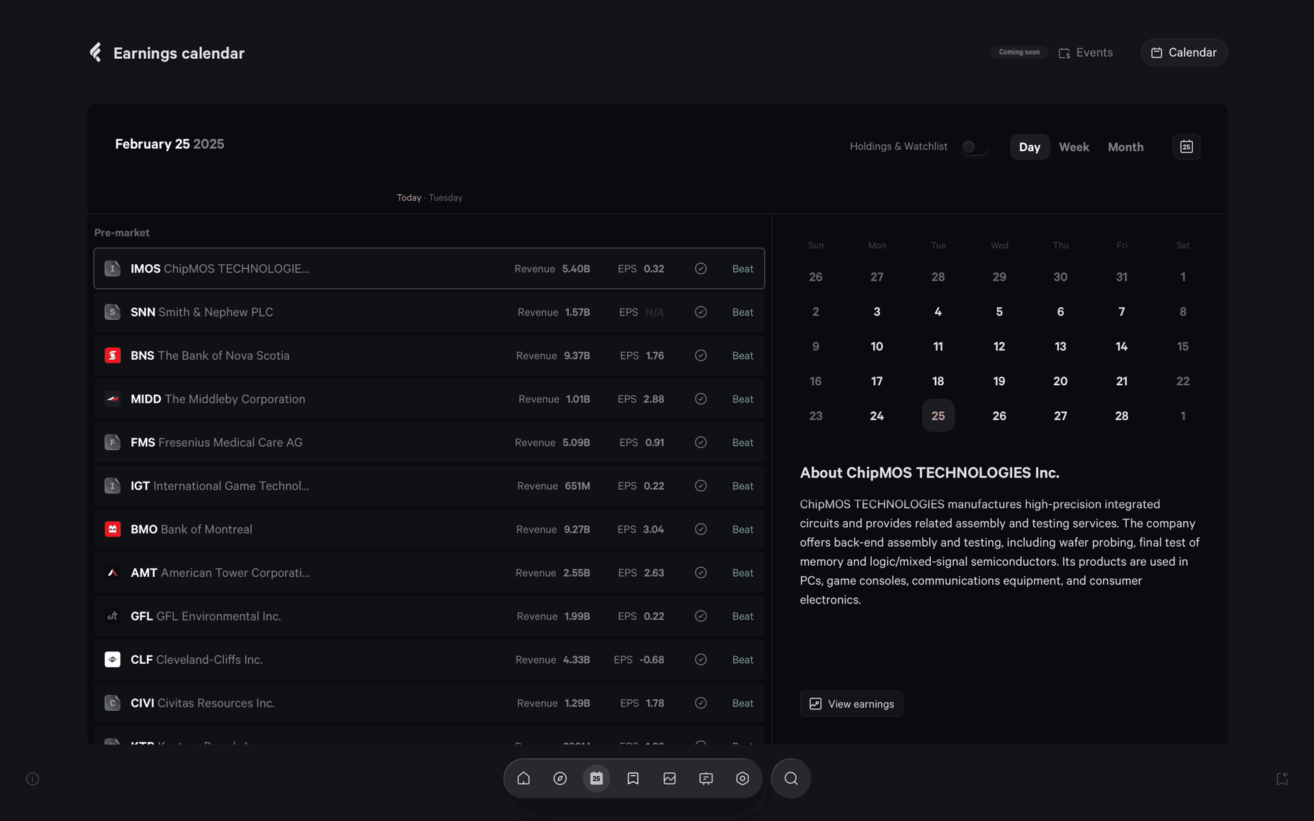Click Beat label in CLF row
The image size is (1314, 821).
coord(743,660)
